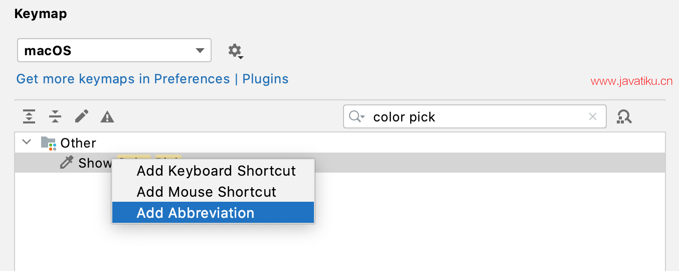Choose Add Keyboard Shortcut from menu
Image resolution: width=679 pixels, height=271 pixels.
[216, 171]
